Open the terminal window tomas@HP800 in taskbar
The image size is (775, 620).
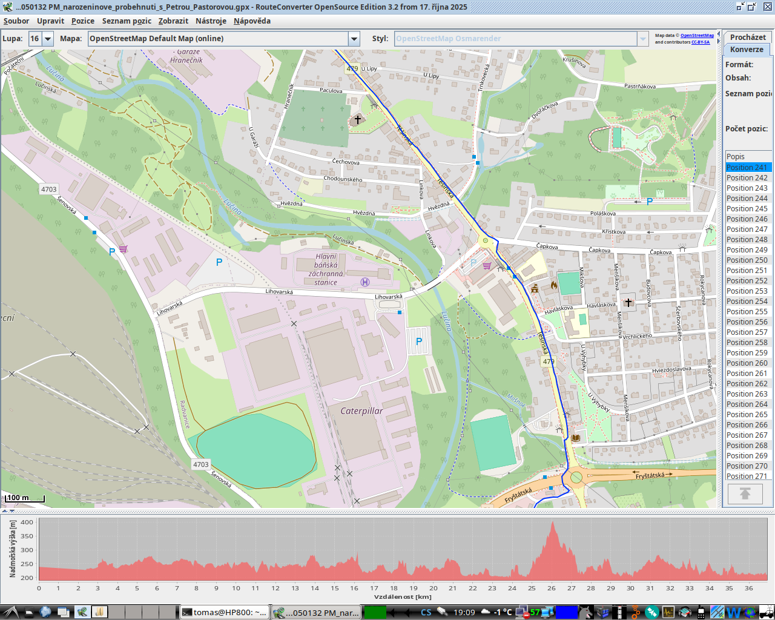[224, 612]
